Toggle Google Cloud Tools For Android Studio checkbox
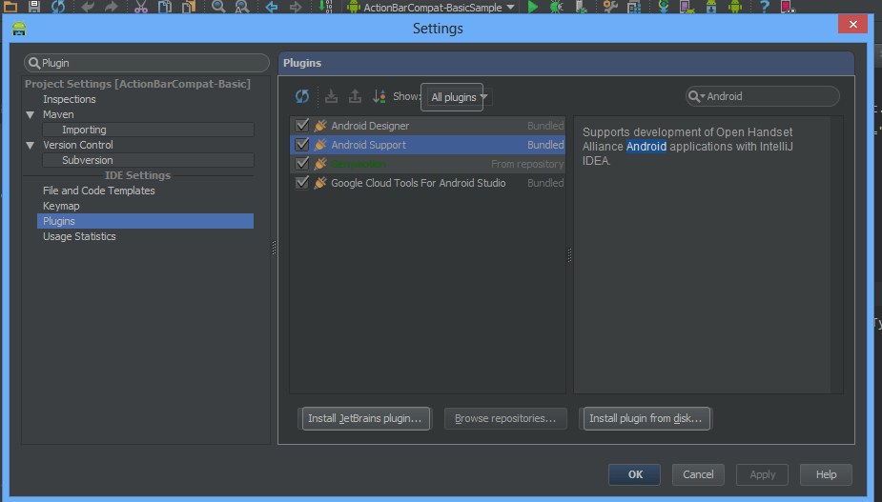 (x=302, y=183)
